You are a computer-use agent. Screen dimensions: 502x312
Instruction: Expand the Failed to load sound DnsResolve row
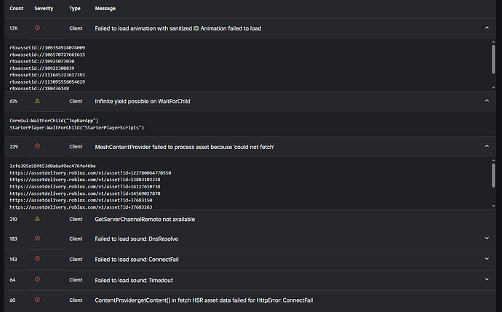click(x=487, y=239)
